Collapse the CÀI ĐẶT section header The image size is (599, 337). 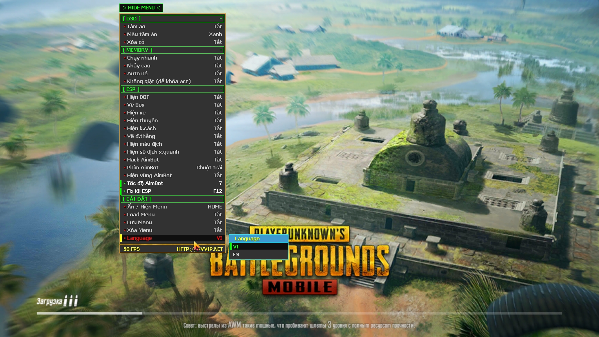tap(172, 199)
